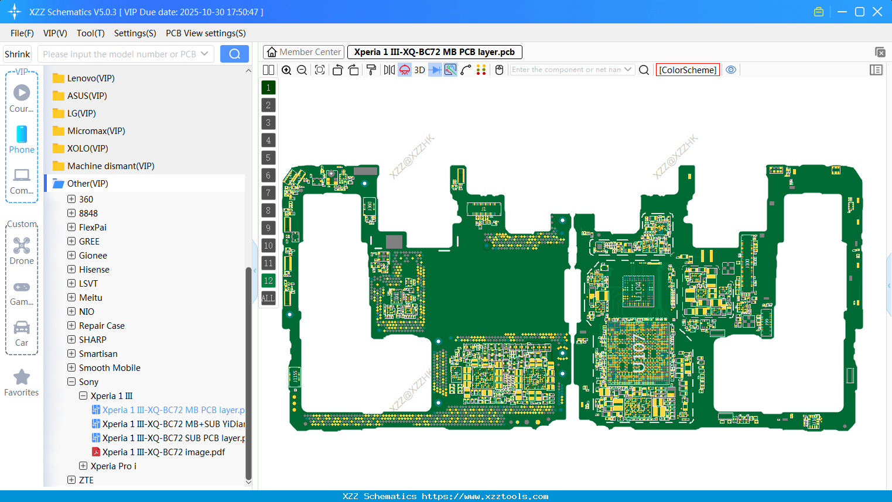Open the Tool(T) menu

pyautogui.click(x=90, y=33)
